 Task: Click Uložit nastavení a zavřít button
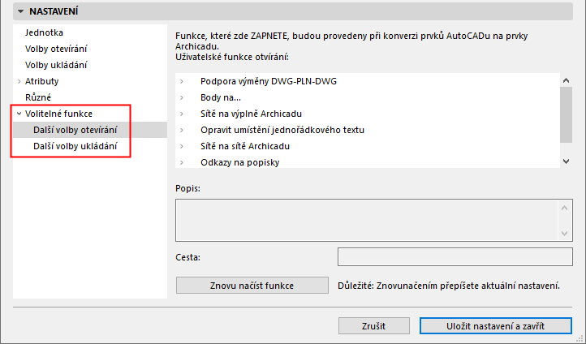495,325
